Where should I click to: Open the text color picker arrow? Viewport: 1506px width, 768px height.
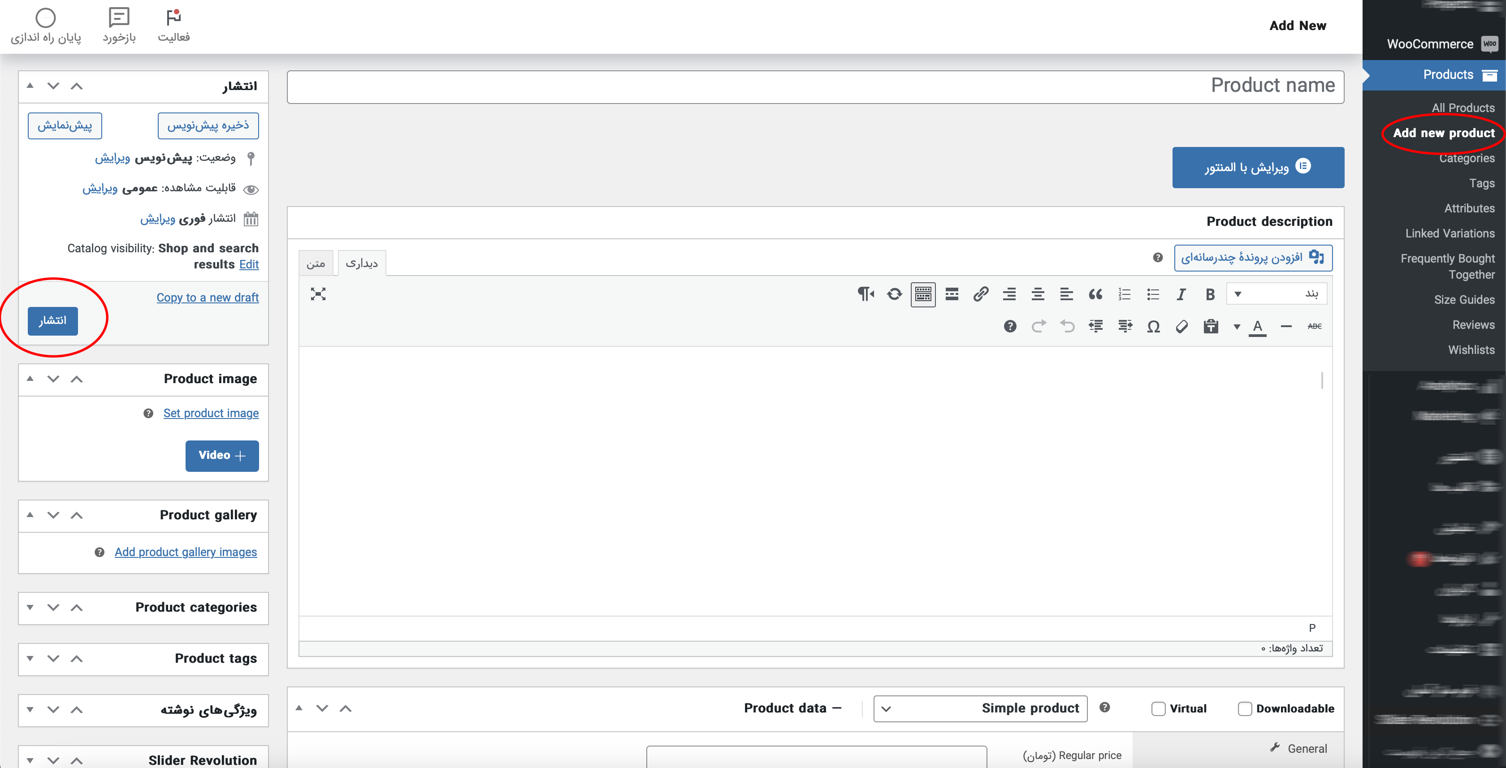[1237, 327]
